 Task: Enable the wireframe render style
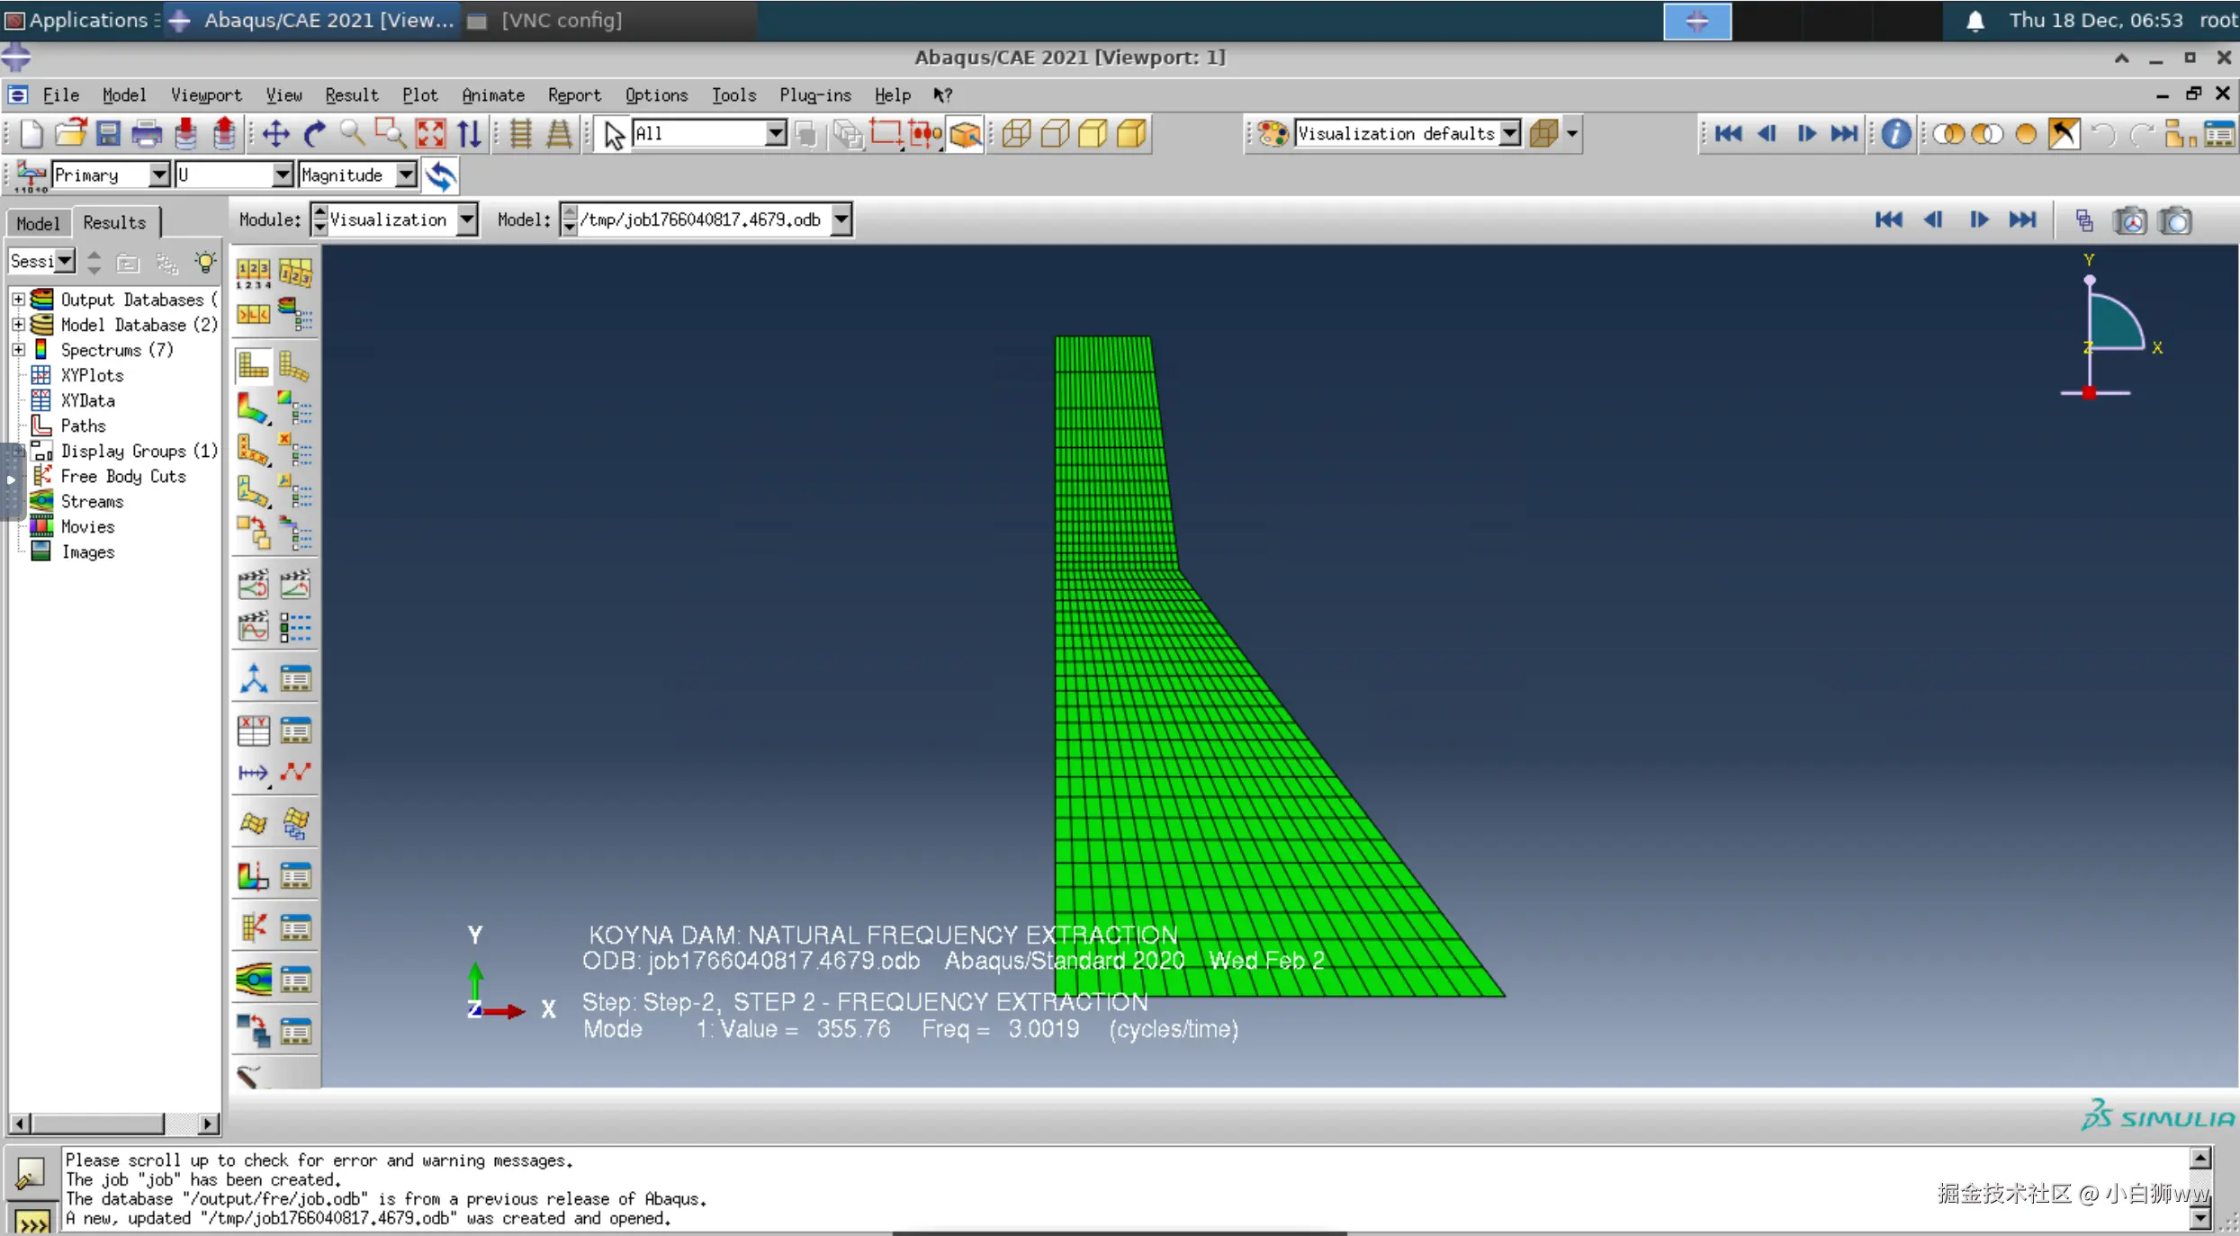pos(1016,135)
